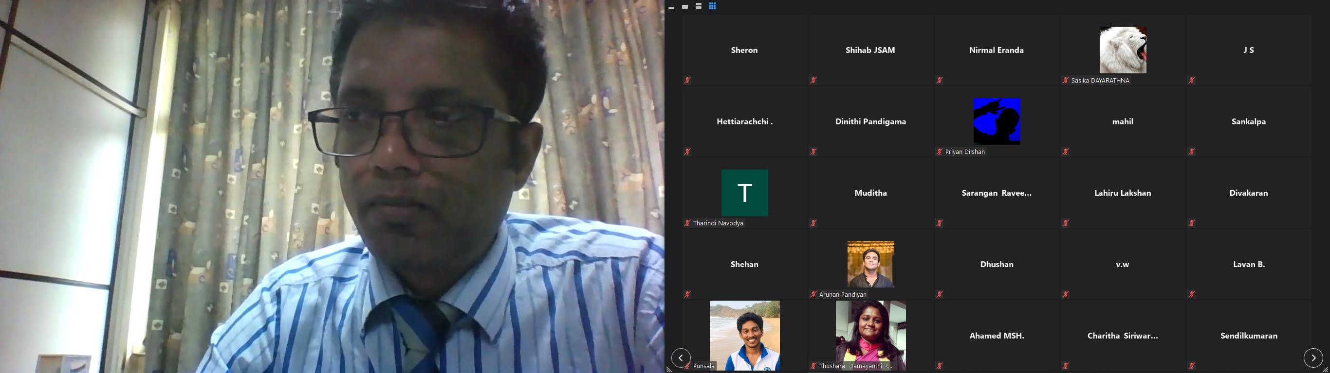Viewport: 1330px width, 373px height.
Task: Click muted mic icon on Sankalpa tile
Action: (x=1192, y=152)
